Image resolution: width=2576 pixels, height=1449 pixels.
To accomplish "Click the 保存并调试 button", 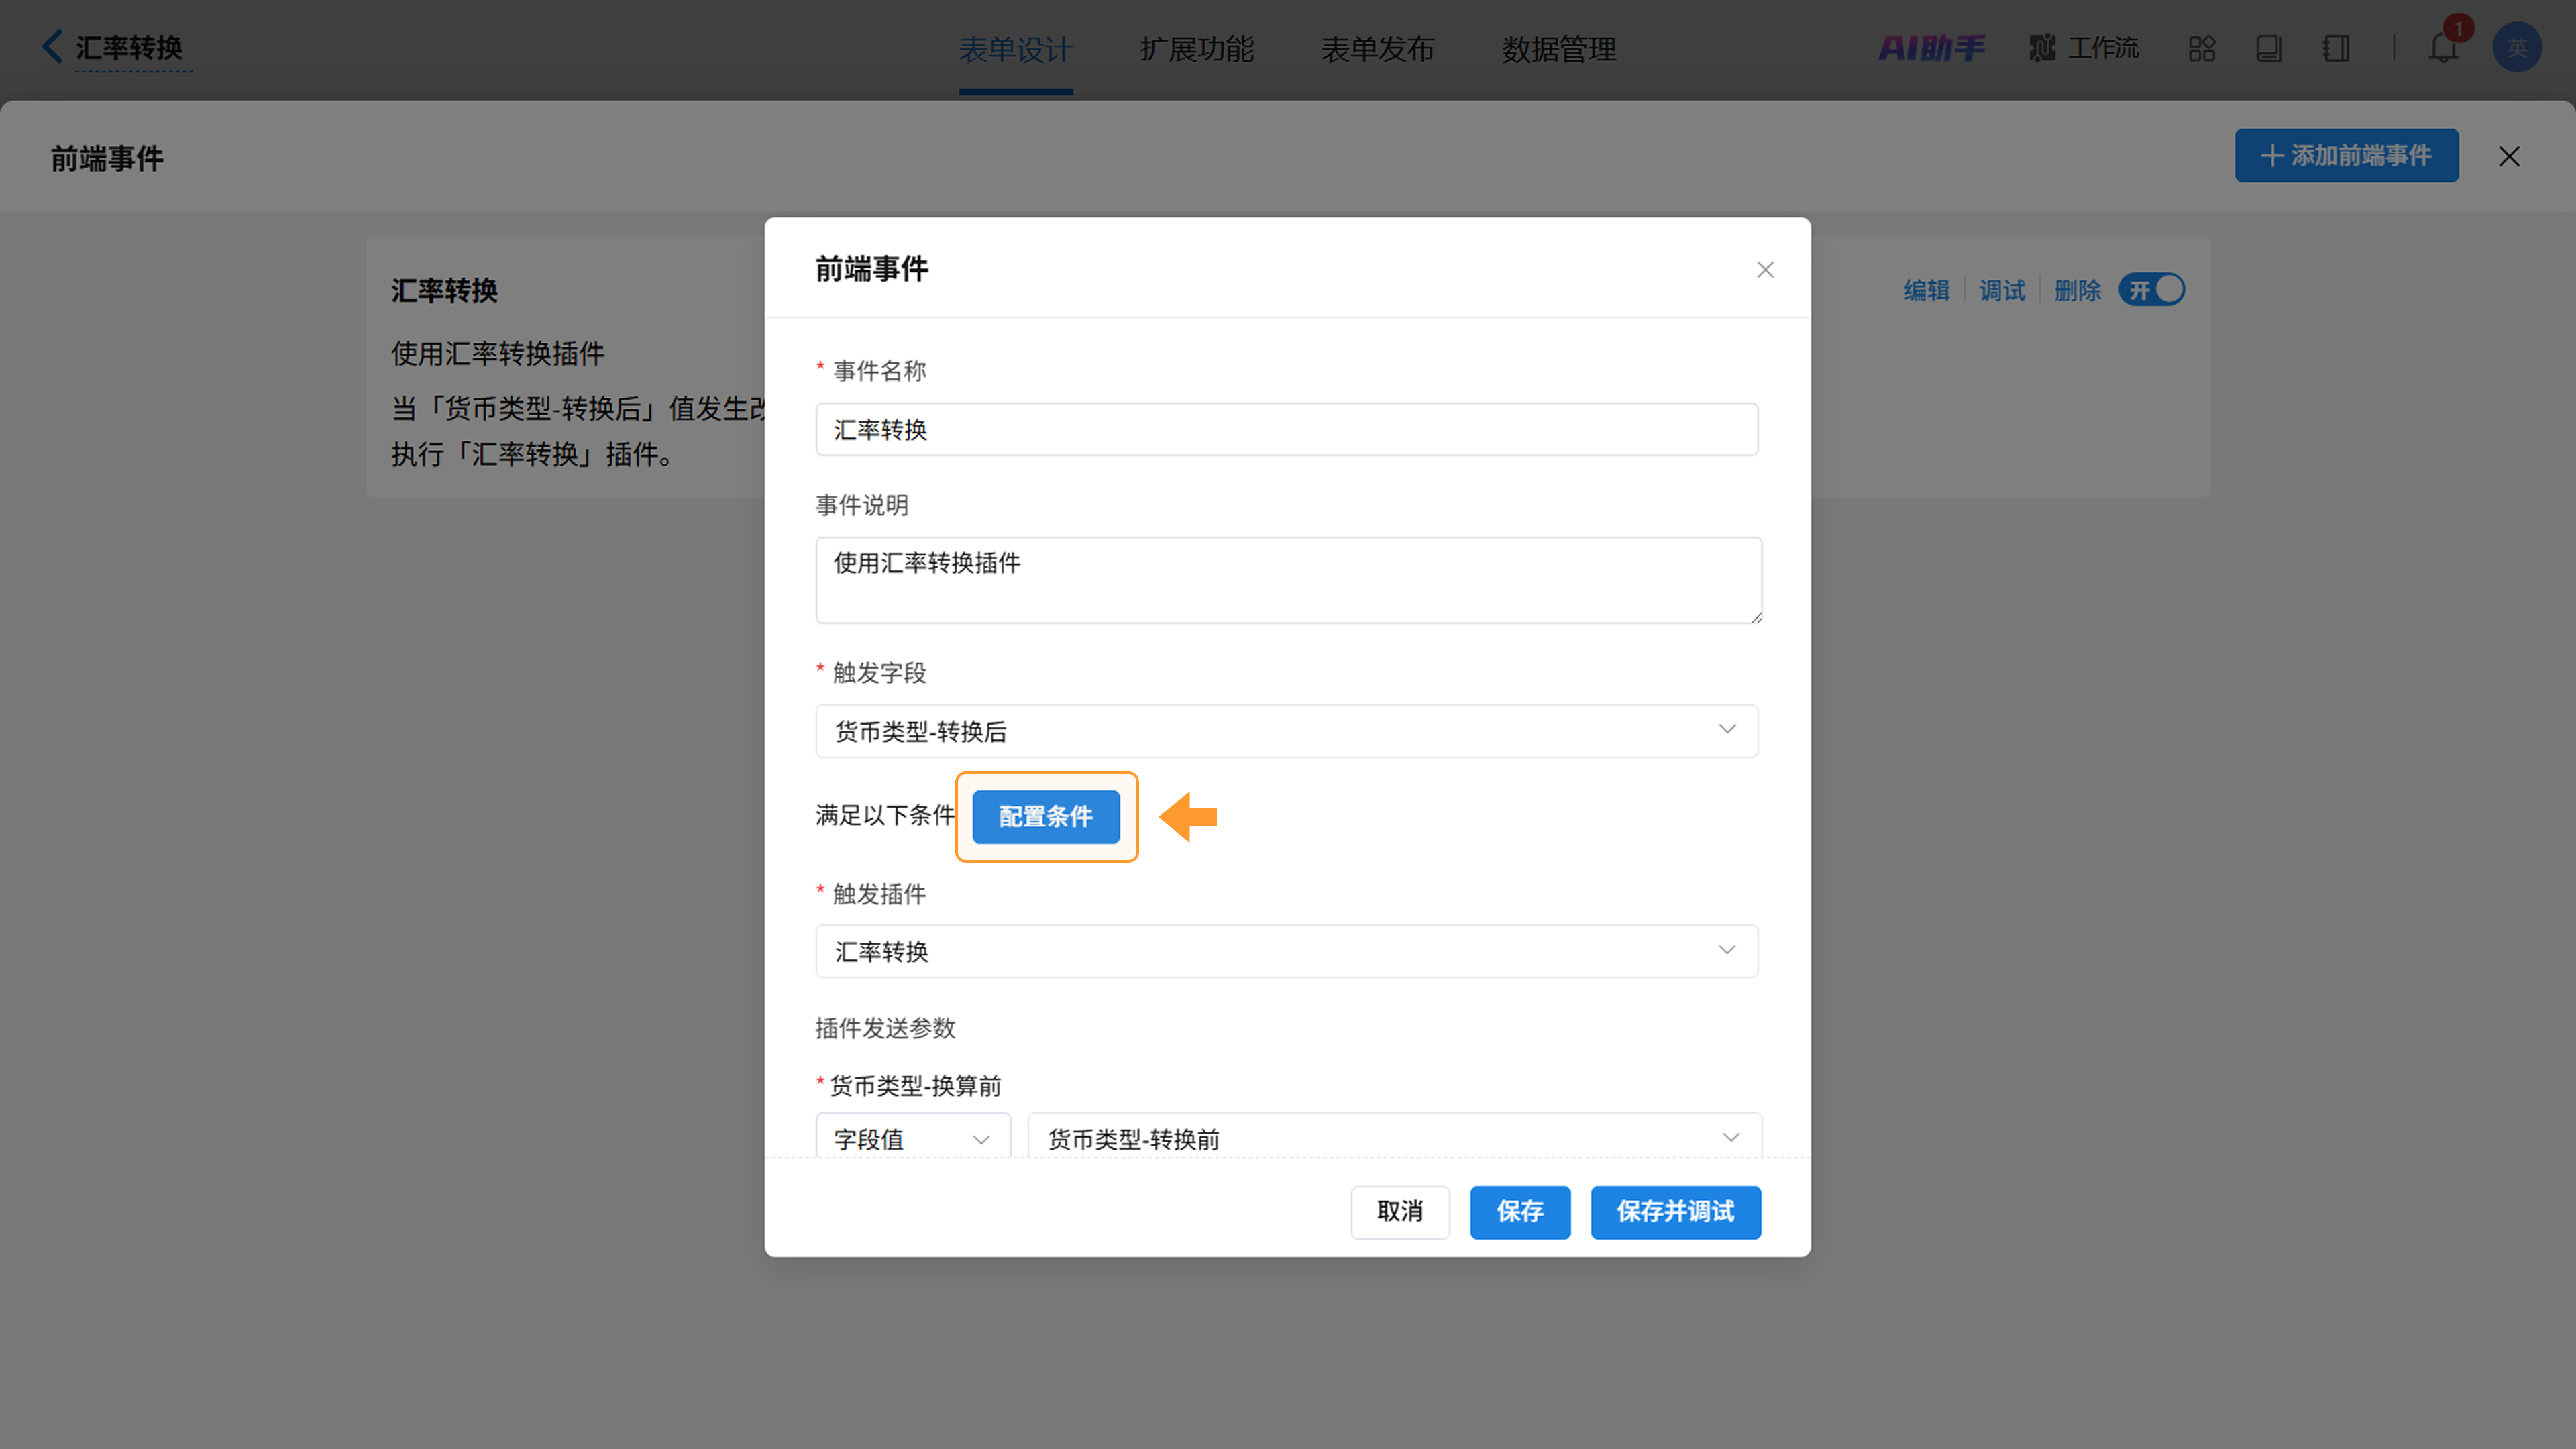I will tap(1675, 1211).
